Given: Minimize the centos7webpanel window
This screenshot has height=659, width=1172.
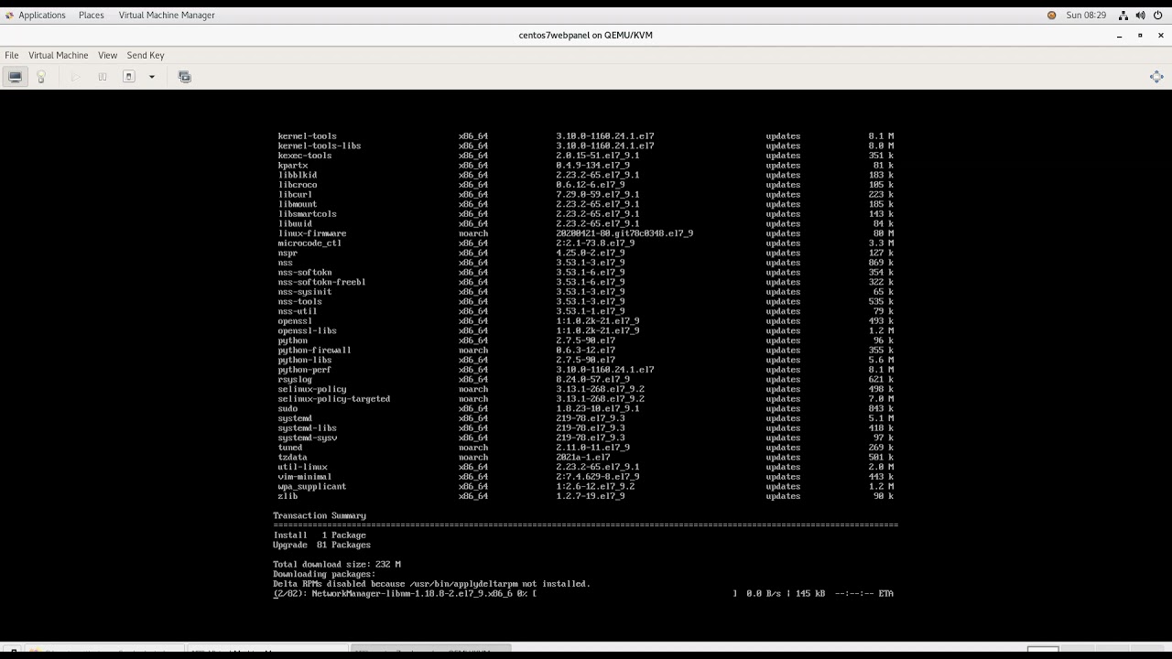Looking at the screenshot, I should click(1120, 35).
